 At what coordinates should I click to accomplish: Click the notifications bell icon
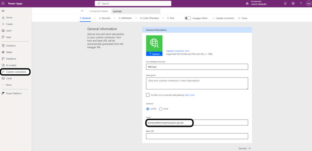[285, 3]
